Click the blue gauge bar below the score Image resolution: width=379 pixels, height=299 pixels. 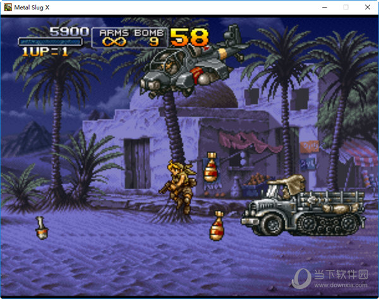click(x=51, y=42)
